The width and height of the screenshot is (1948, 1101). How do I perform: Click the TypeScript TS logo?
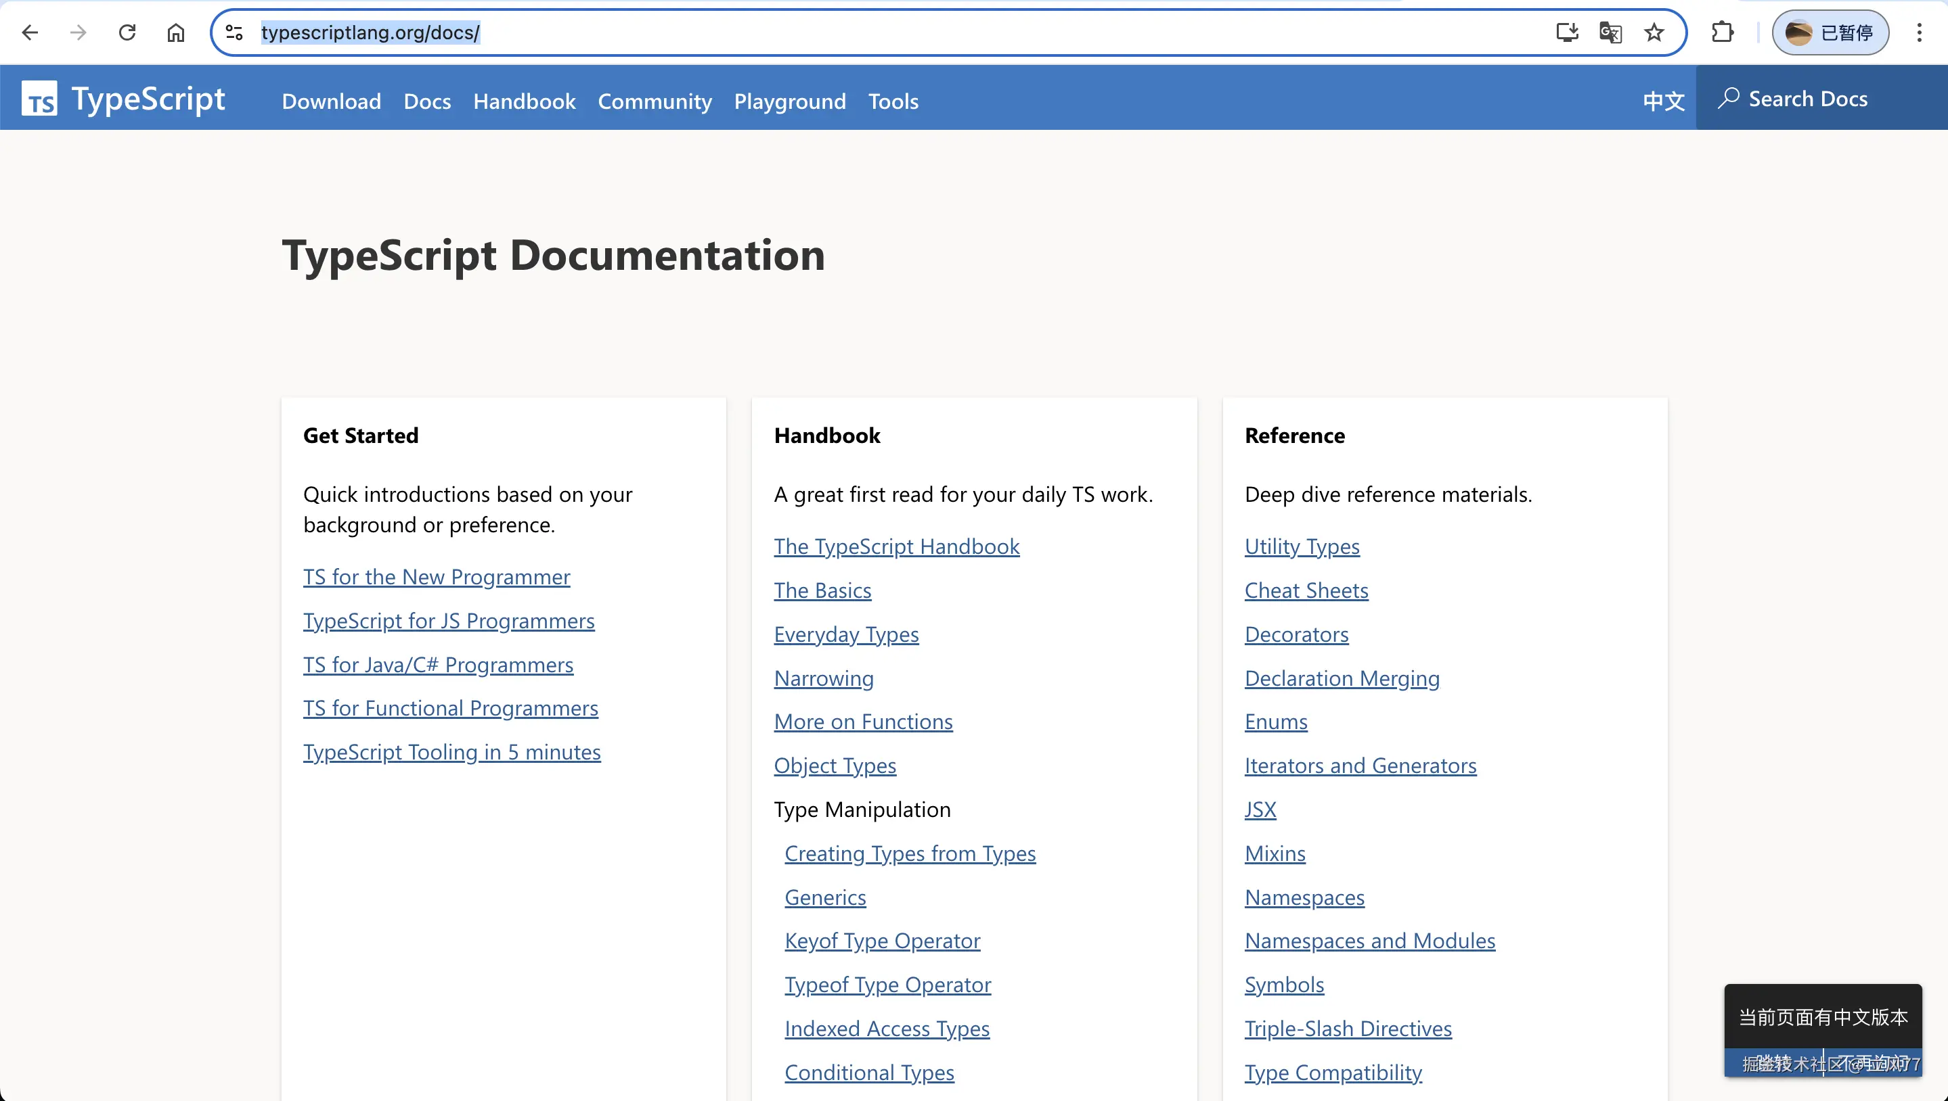(x=39, y=99)
